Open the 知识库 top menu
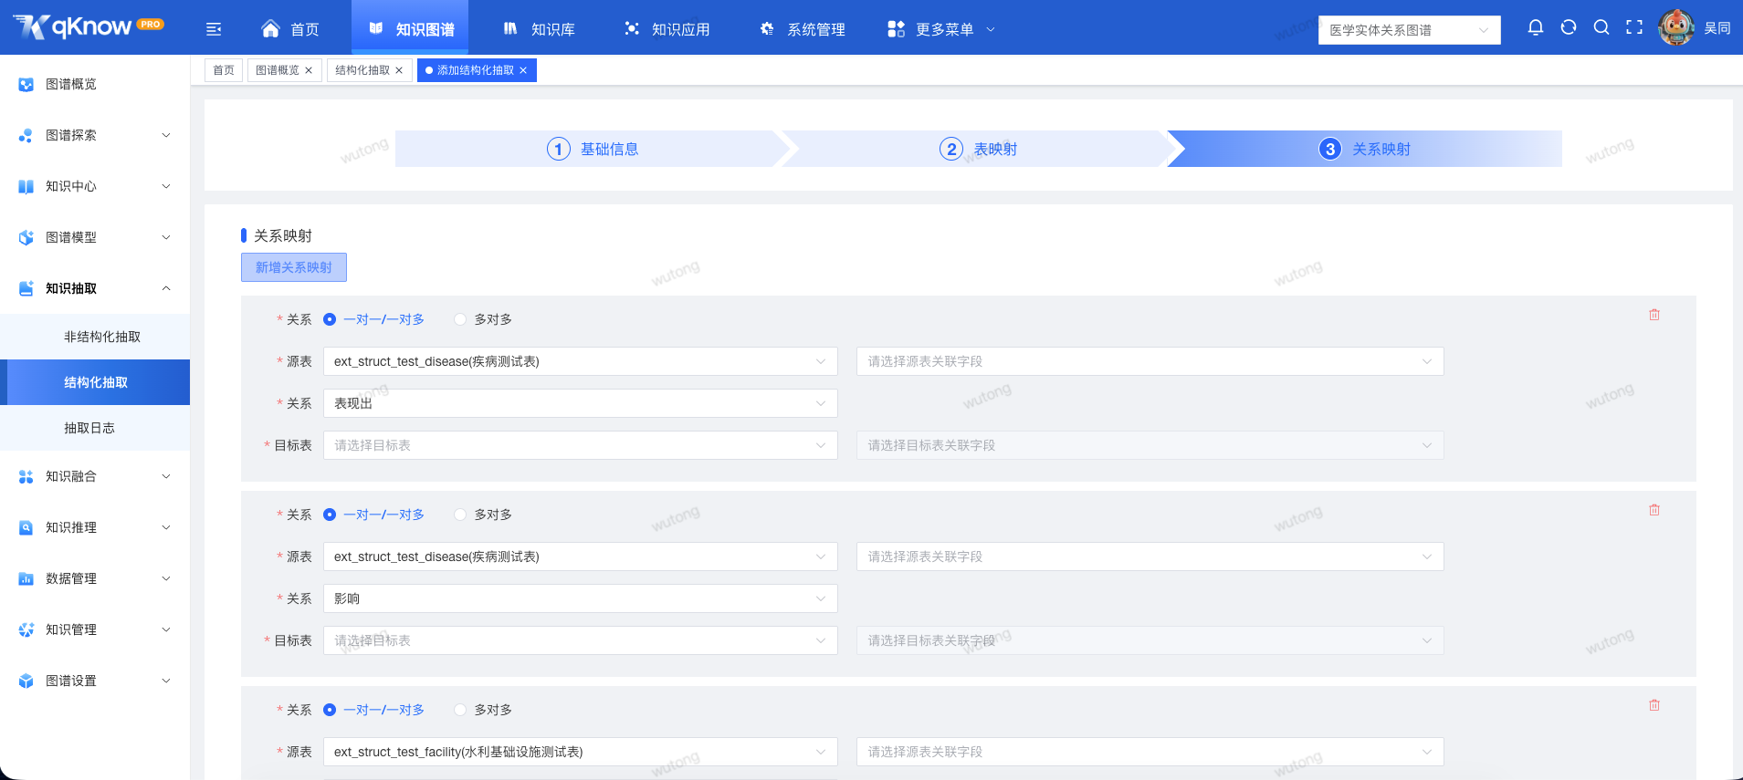 [x=539, y=29]
